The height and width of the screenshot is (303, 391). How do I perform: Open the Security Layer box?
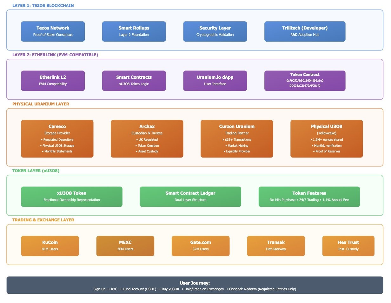click(x=215, y=31)
